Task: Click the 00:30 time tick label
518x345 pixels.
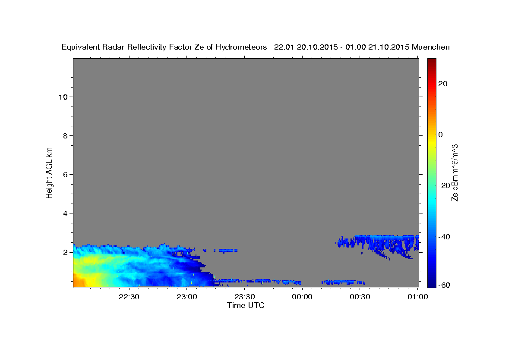Action: coord(360,297)
